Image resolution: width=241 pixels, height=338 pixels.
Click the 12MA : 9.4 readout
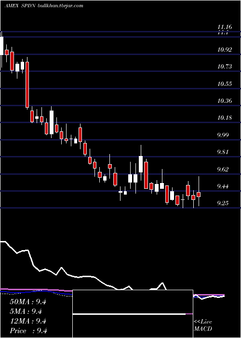click(x=28, y=321)
